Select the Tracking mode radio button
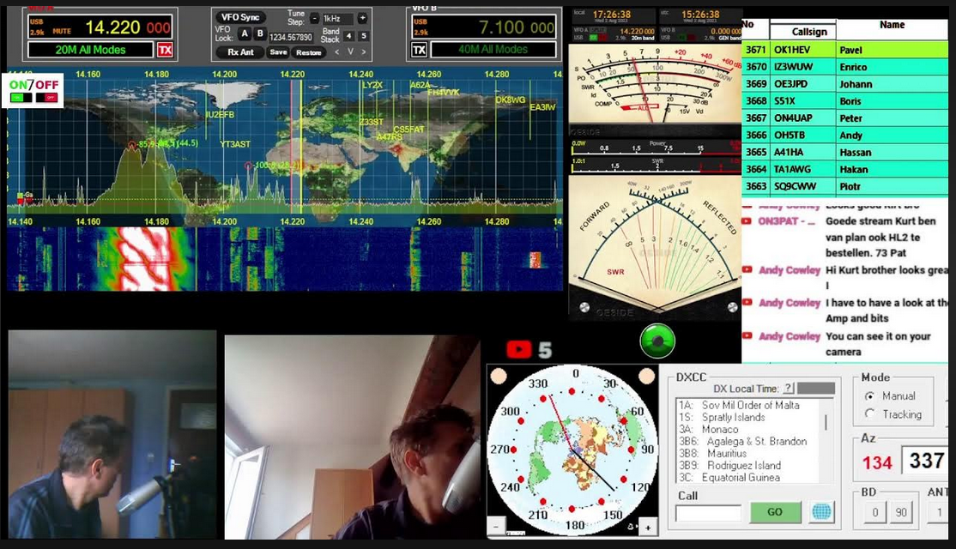Image resolution: width=956 pixels, height=549 pixels. coord(869,414)
